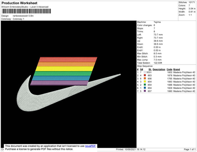This screenshot has height=152, width=197.
Task: Click the Min Stitch value '0.3 mm'
Action: [158, 57]
